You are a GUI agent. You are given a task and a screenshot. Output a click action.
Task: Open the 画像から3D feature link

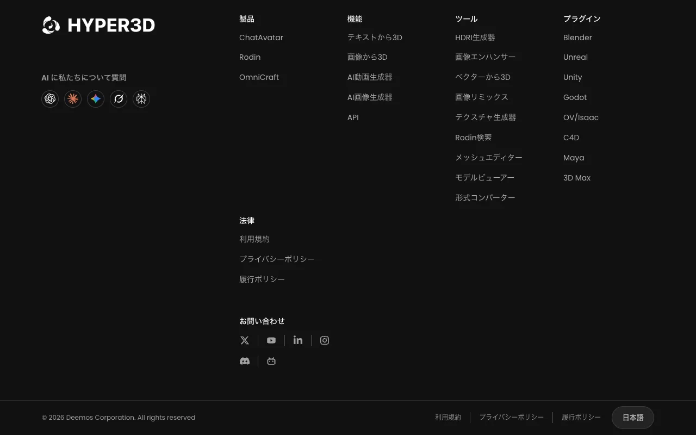pyautogui.click(x=367, y=57)
